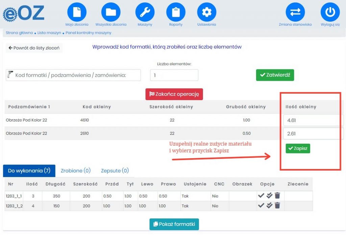346x237 pixels.
Task: Open Raporty clipboard icon
Action: click(x=176, y=12)
